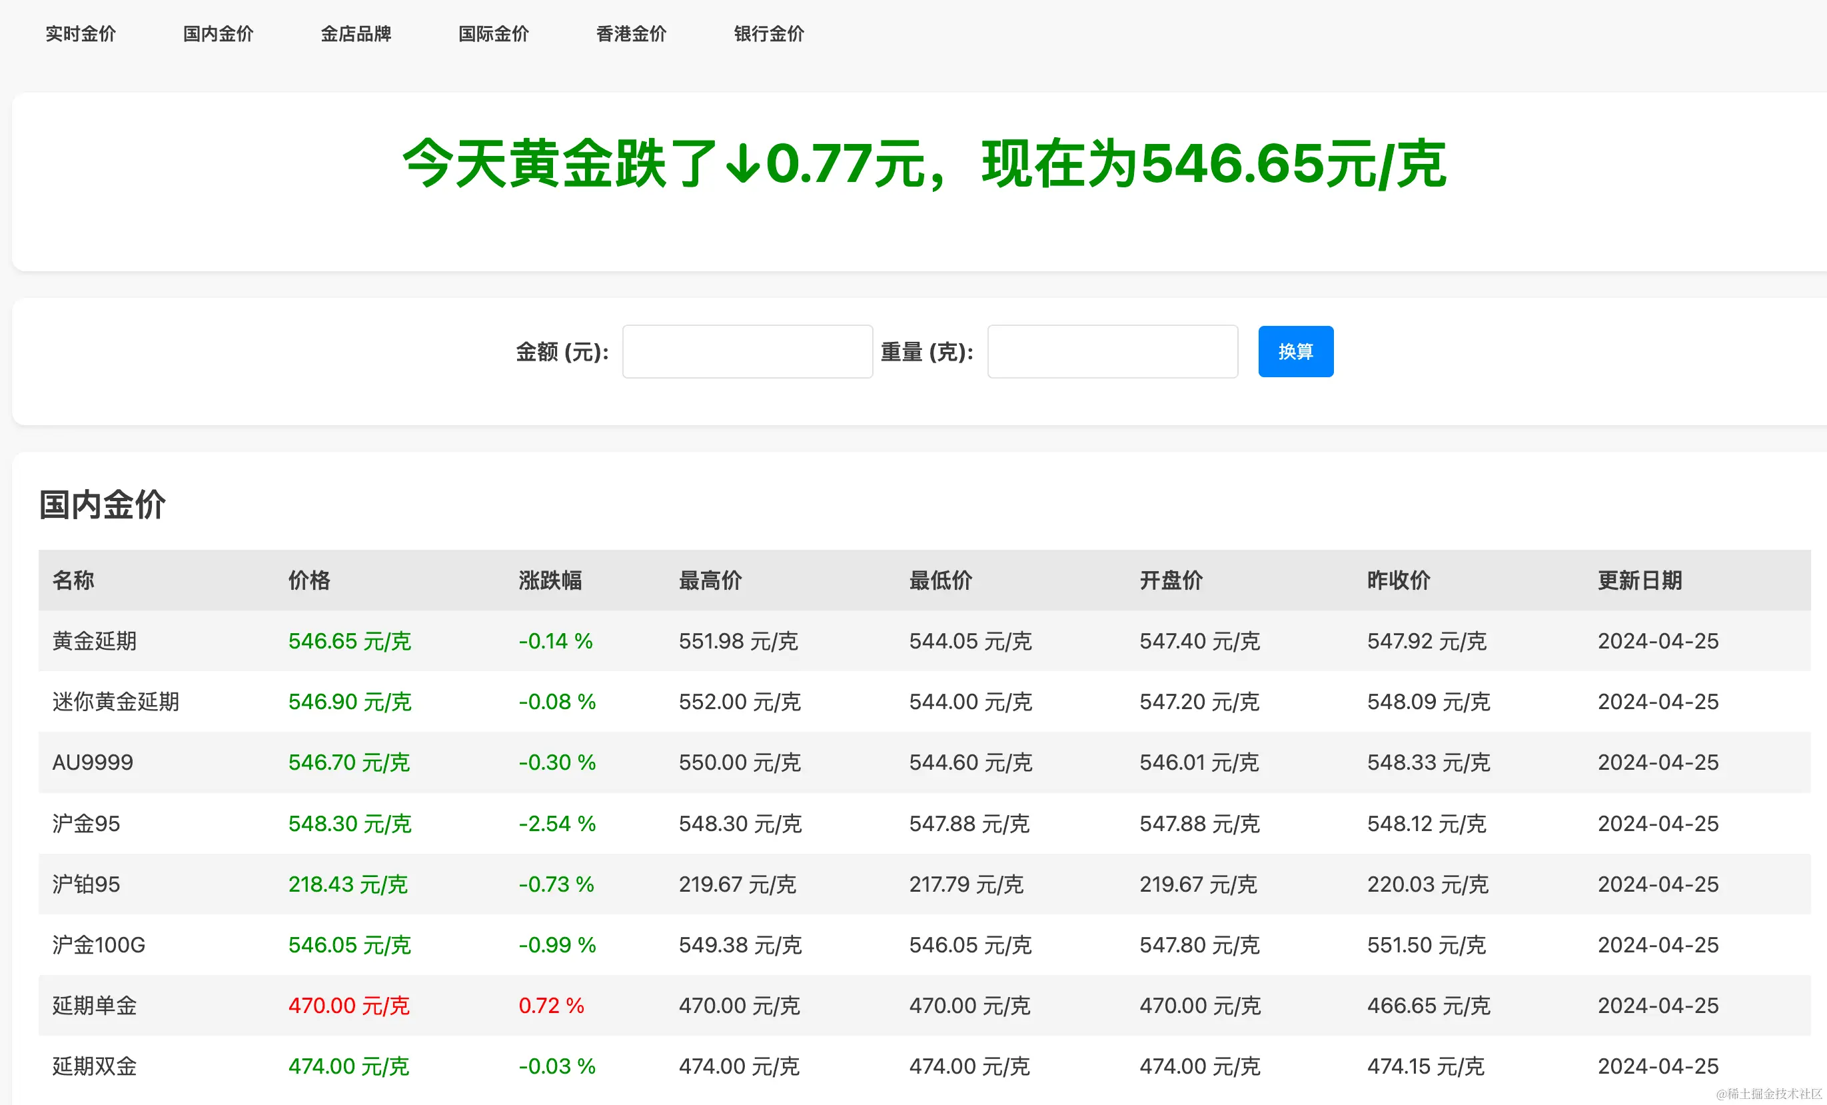
Task: Go to the 金店品牌 nav tab
Action: pos(355,34)
